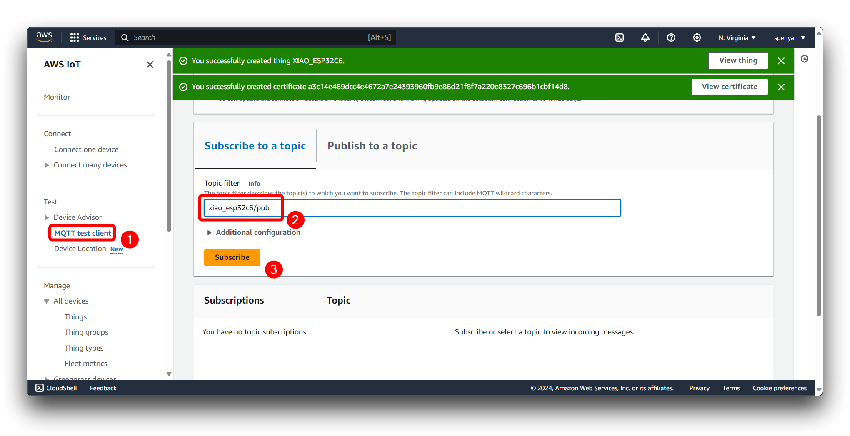Dismiss the certificate created notification

click(x=781, y=87)
